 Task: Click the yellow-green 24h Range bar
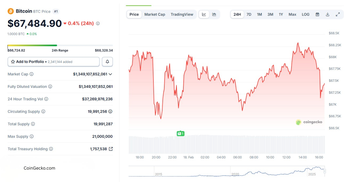[x=32, y=45]
